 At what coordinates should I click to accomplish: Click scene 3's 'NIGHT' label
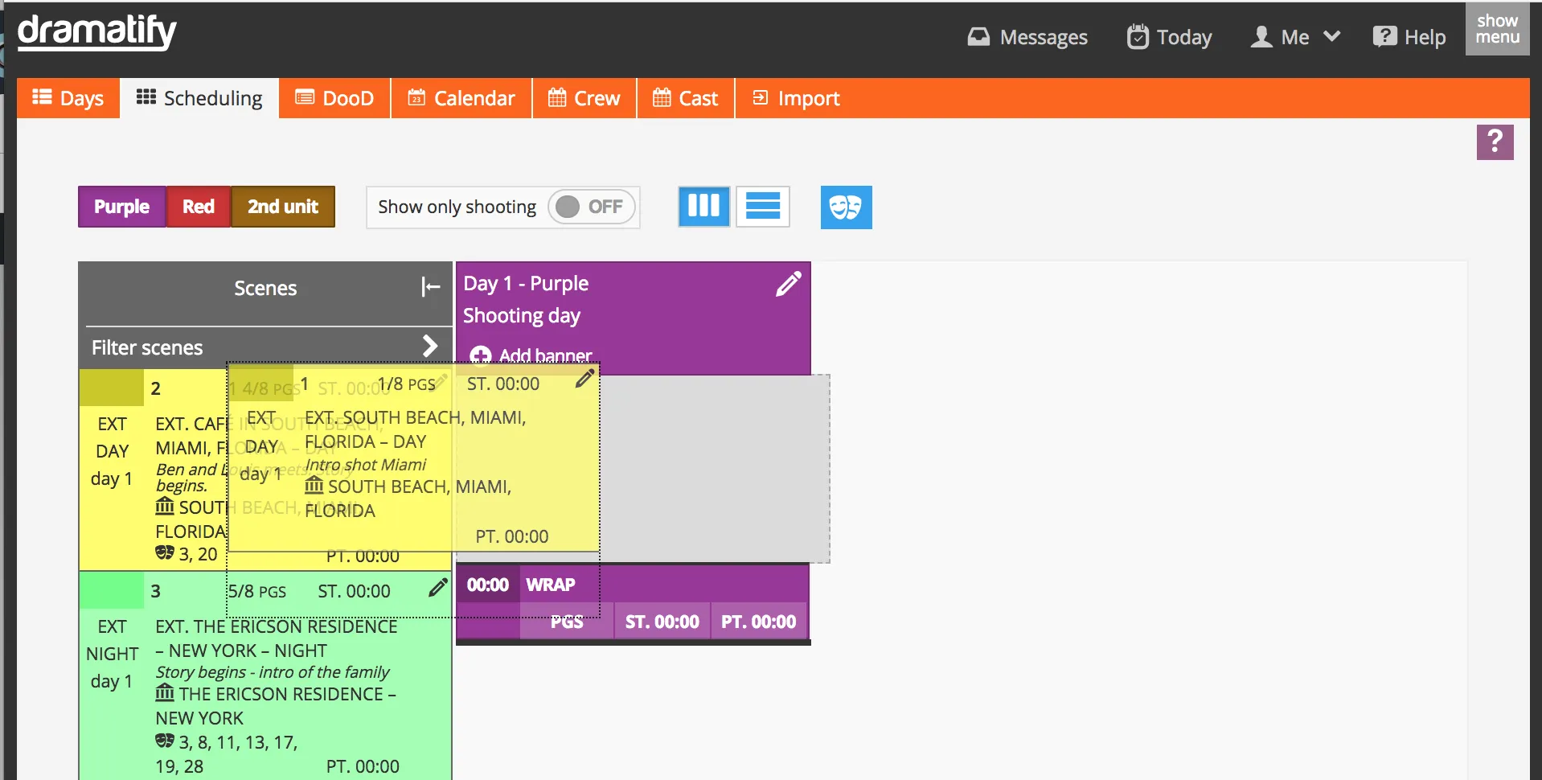coord(113,654)
